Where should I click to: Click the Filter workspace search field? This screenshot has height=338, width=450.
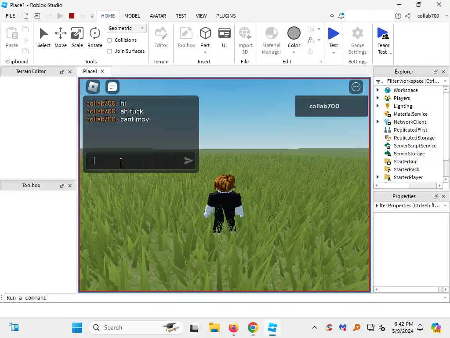(413, 81)
